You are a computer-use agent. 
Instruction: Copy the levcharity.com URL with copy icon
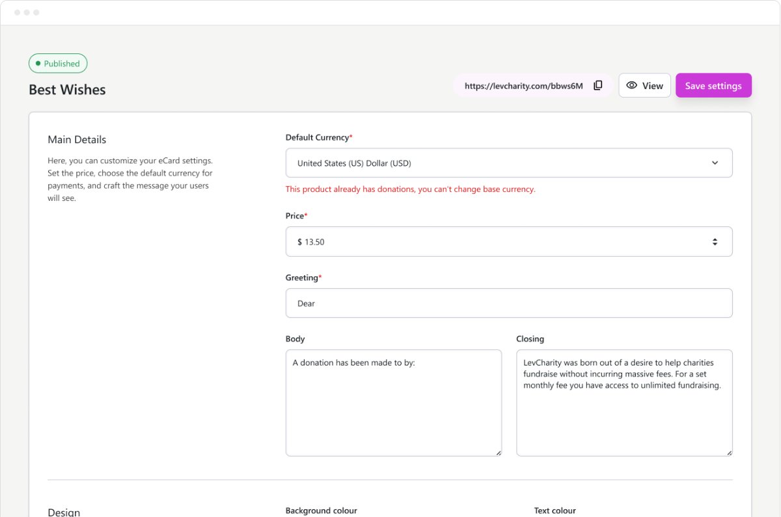pyautogui.click(x=598, y=85)
